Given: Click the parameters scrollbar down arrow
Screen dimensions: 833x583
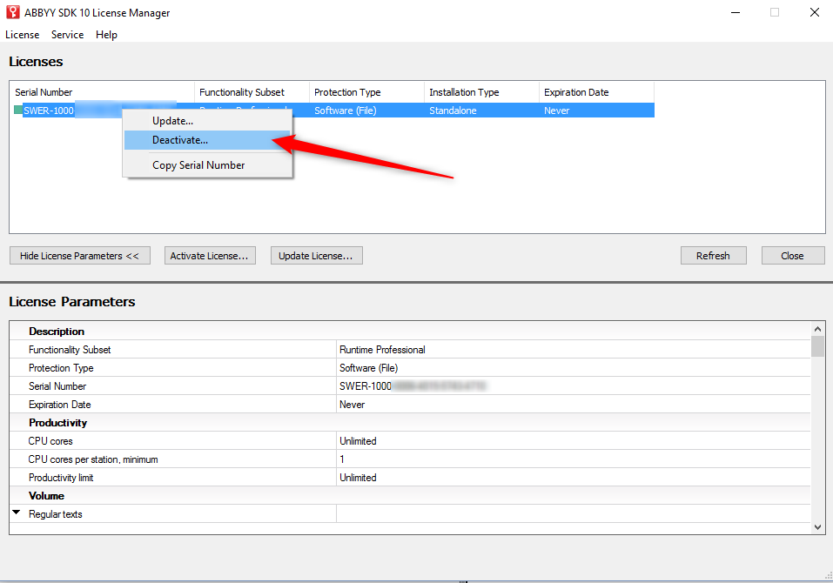Looking at the screenshot, I should click(817, 527).
